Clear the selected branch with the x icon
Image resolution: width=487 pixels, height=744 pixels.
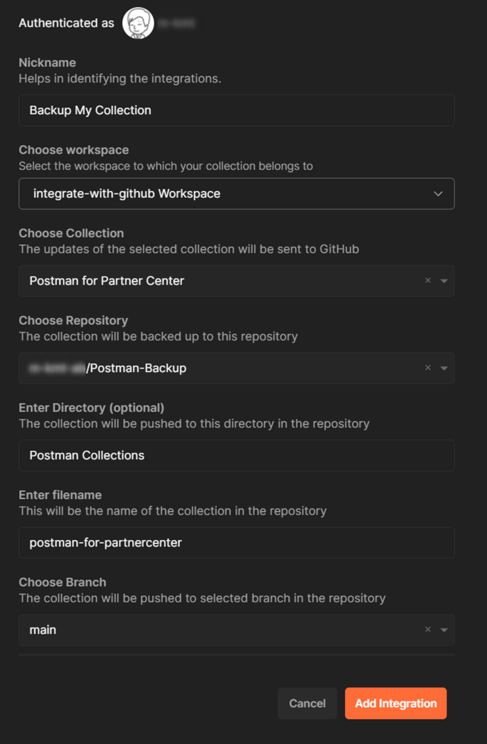[x=428, y=629]
